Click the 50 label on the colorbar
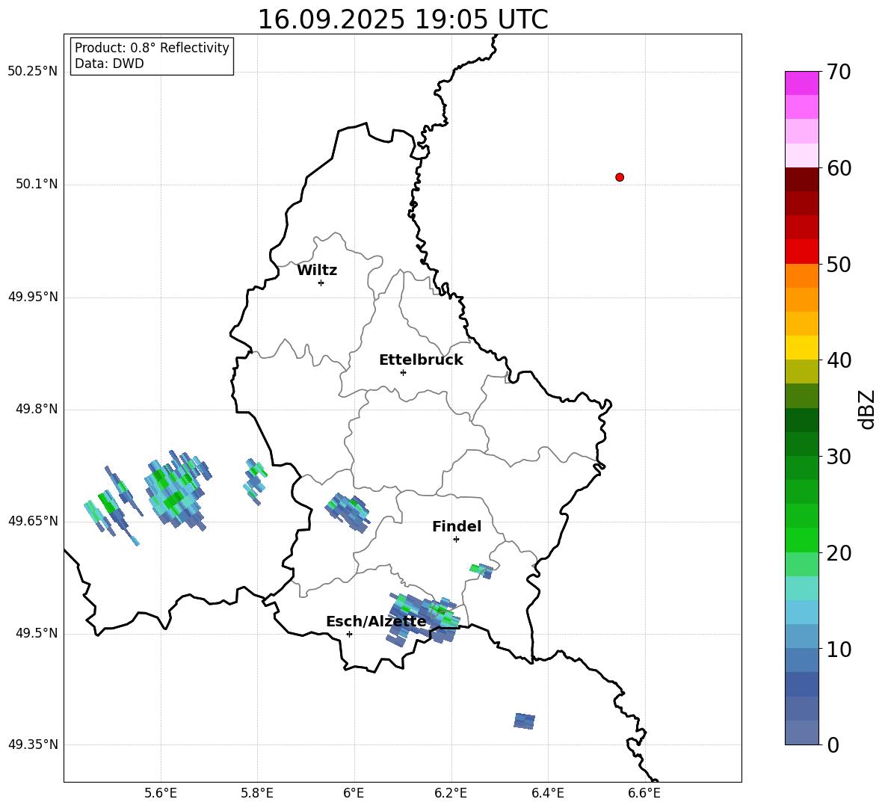Image resolution: width=885 pixels, height=808 pixels. tap(839, 264)
